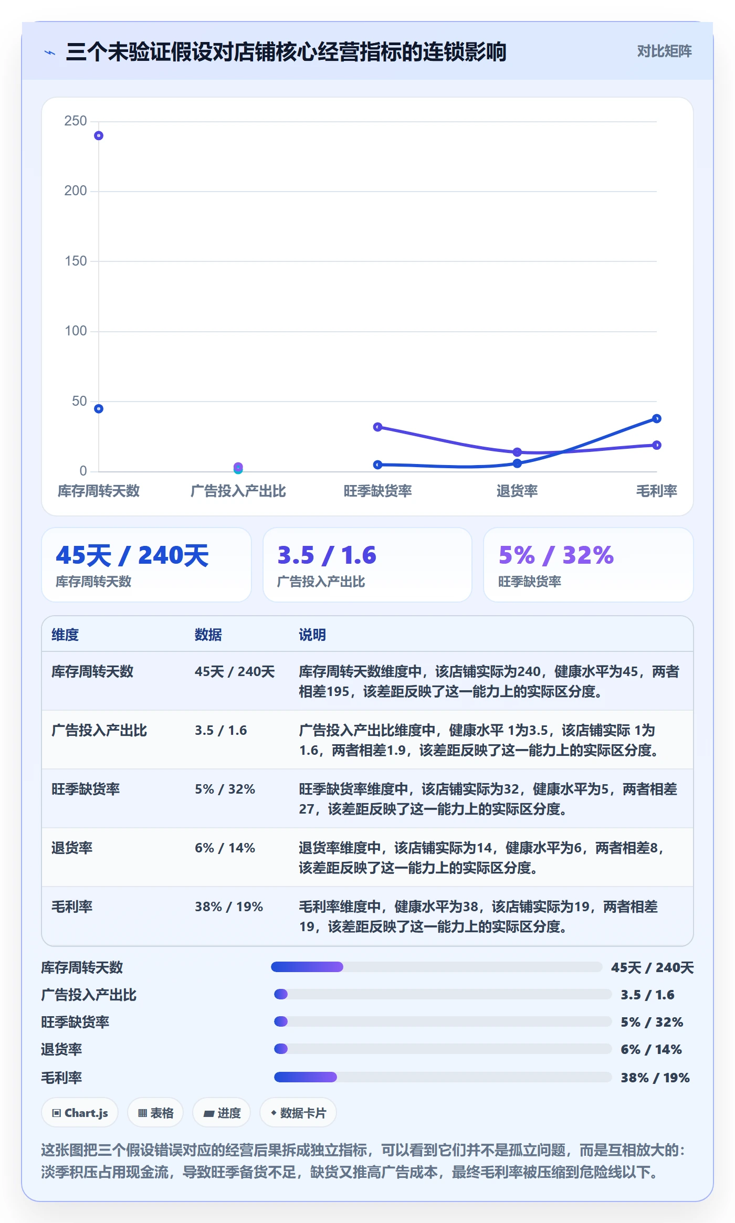Click the 对比矩阵 label in header
The width and height of the screenshot is (735, 1223).
664,51
